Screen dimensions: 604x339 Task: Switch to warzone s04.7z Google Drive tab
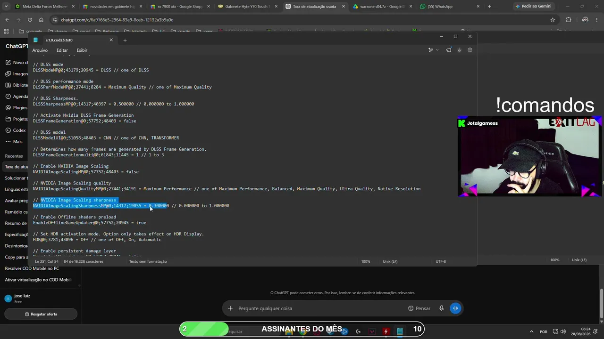(382, 7)
